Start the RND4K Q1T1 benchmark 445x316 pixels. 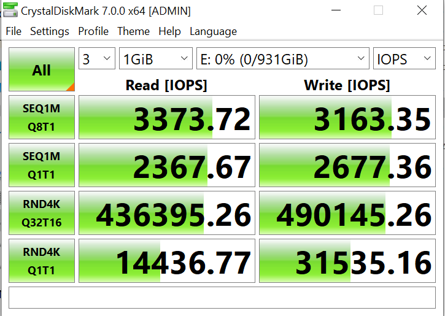tap(42, 261)
